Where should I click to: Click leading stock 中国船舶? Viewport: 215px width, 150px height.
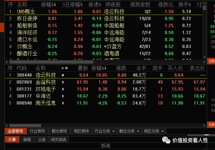(x=114, y=26)
